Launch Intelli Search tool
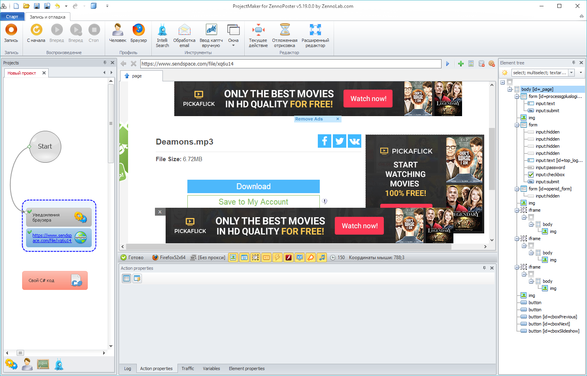This screenshot has width=587, height=376. point(162,36)
